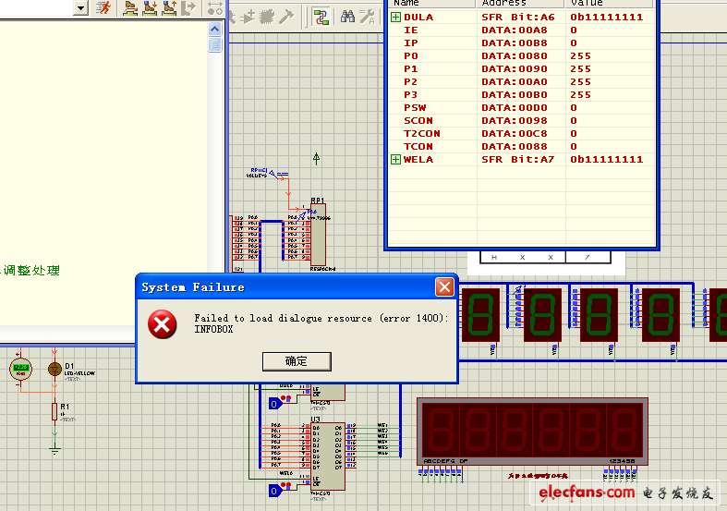Click the search and tag binoculars icon

click(x=347, y=18)
